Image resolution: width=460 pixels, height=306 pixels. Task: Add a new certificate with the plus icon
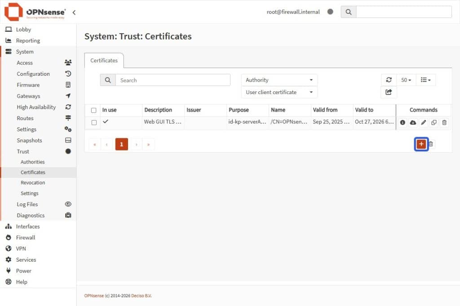(421, 144)
